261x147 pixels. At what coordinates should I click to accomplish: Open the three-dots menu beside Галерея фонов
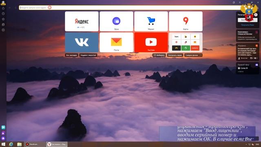click(x=201, y=55)
